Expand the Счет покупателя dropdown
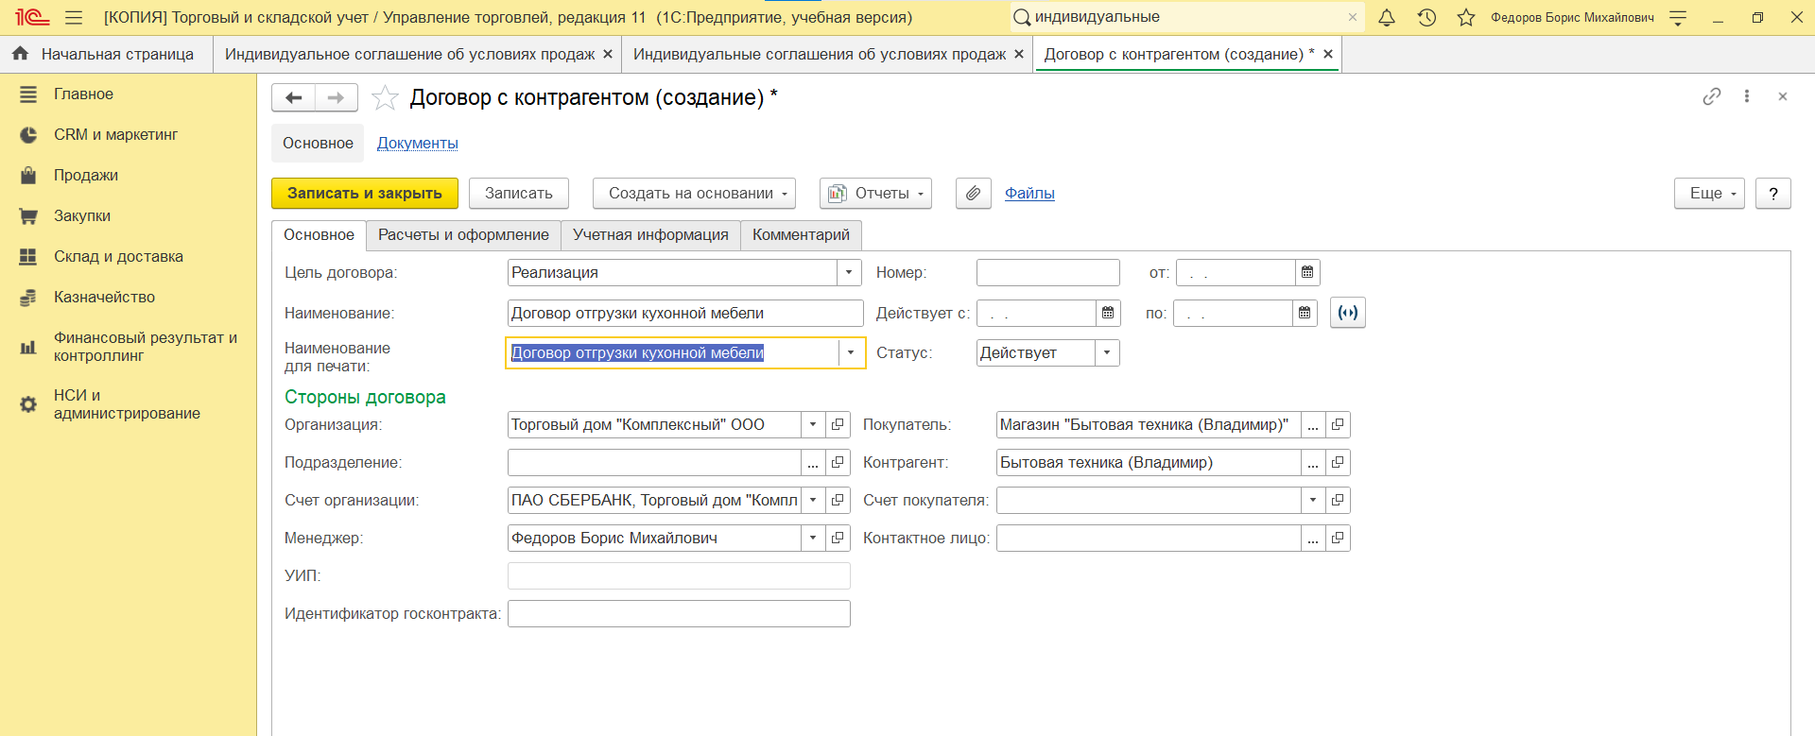Image resolution: width=1815 pixels, height=736 pixels. (1313, 500)
